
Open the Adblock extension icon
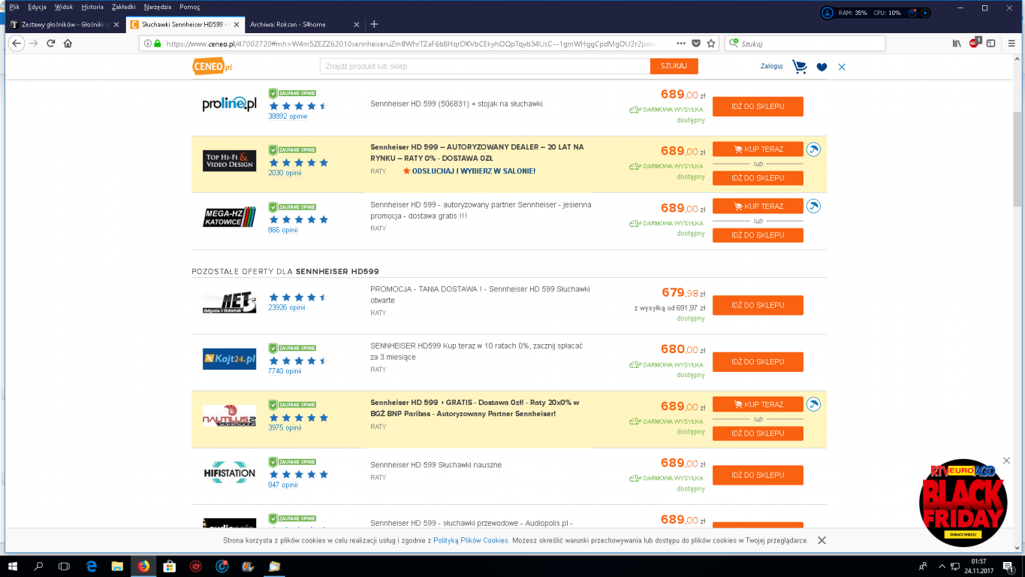click(x=974, y=43)
